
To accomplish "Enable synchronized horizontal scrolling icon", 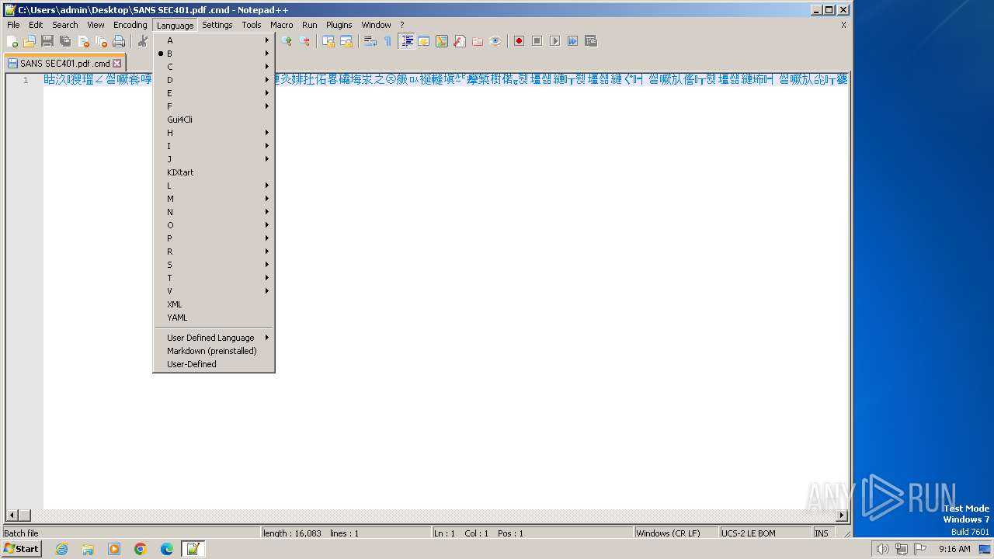I will point(346,41).
